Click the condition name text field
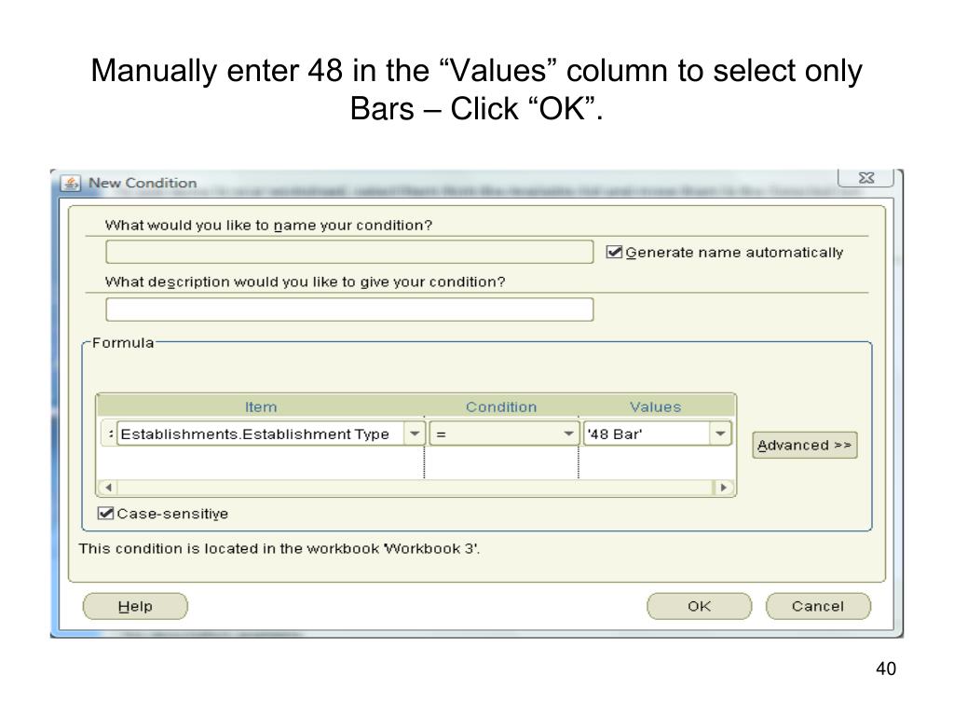This screenshot has width=954, height=716. pos(349,252)
